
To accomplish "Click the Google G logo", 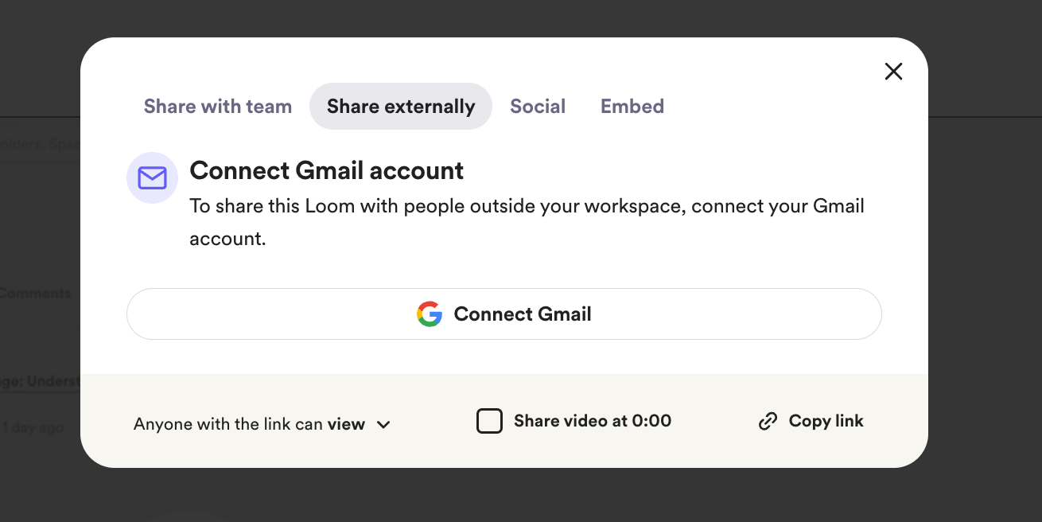I will click(x=430, y=314).
